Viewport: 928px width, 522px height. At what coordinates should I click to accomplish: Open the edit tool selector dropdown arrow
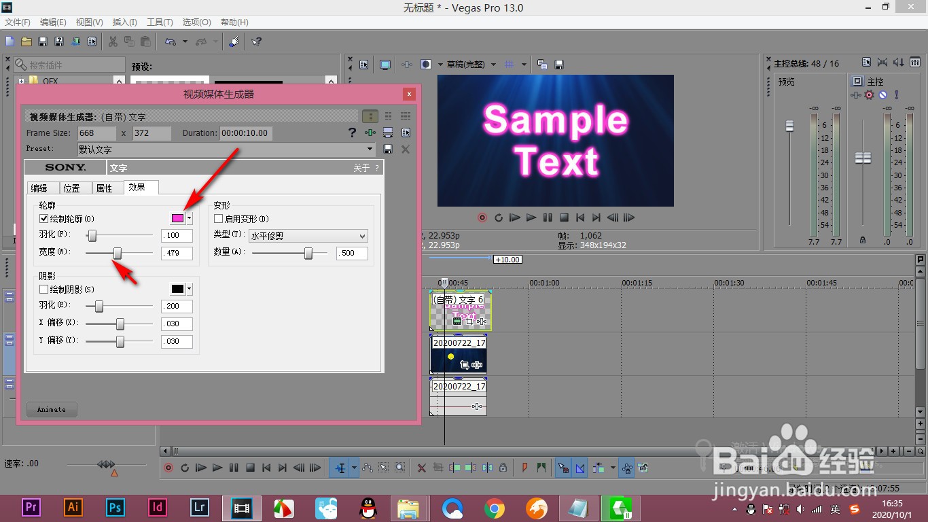tap(354, 468)
